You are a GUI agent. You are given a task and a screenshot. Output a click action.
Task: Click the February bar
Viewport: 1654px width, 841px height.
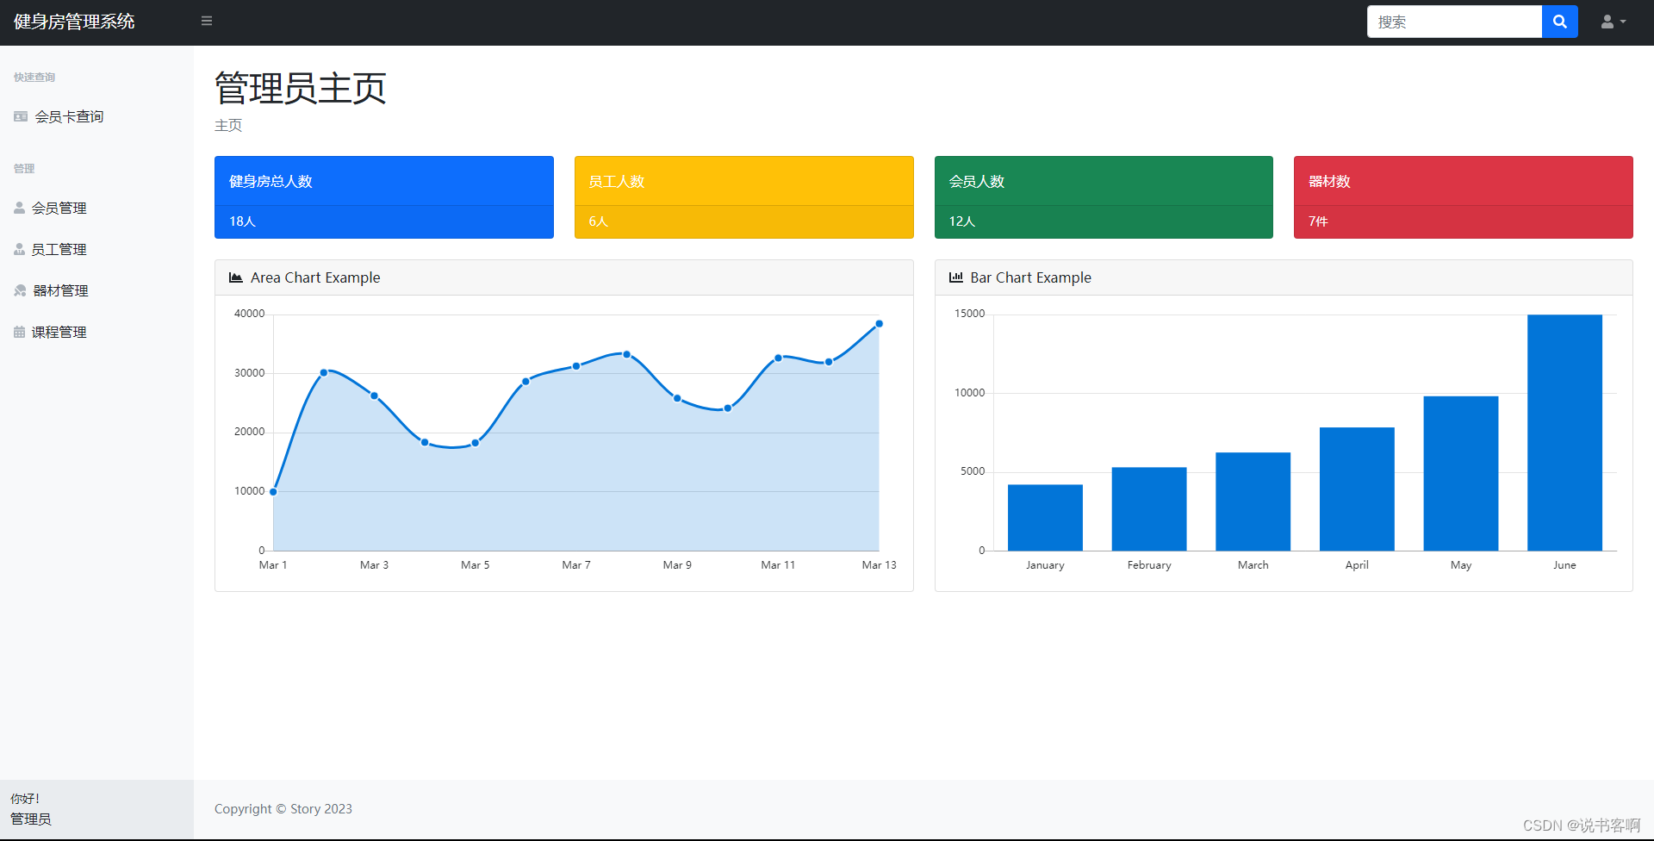click(1149, 509)
